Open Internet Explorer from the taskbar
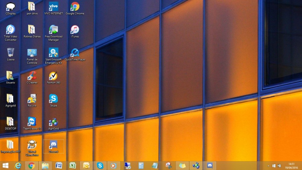This screenshot has height=170, width=302. coord(18,165)
